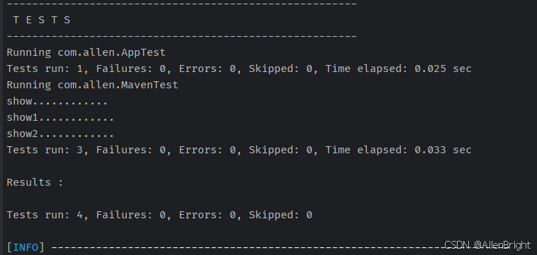Click the 'Time elapsed: 0.025 sec' text
This screenshot has width=537, height=255.
coord(398,69)
